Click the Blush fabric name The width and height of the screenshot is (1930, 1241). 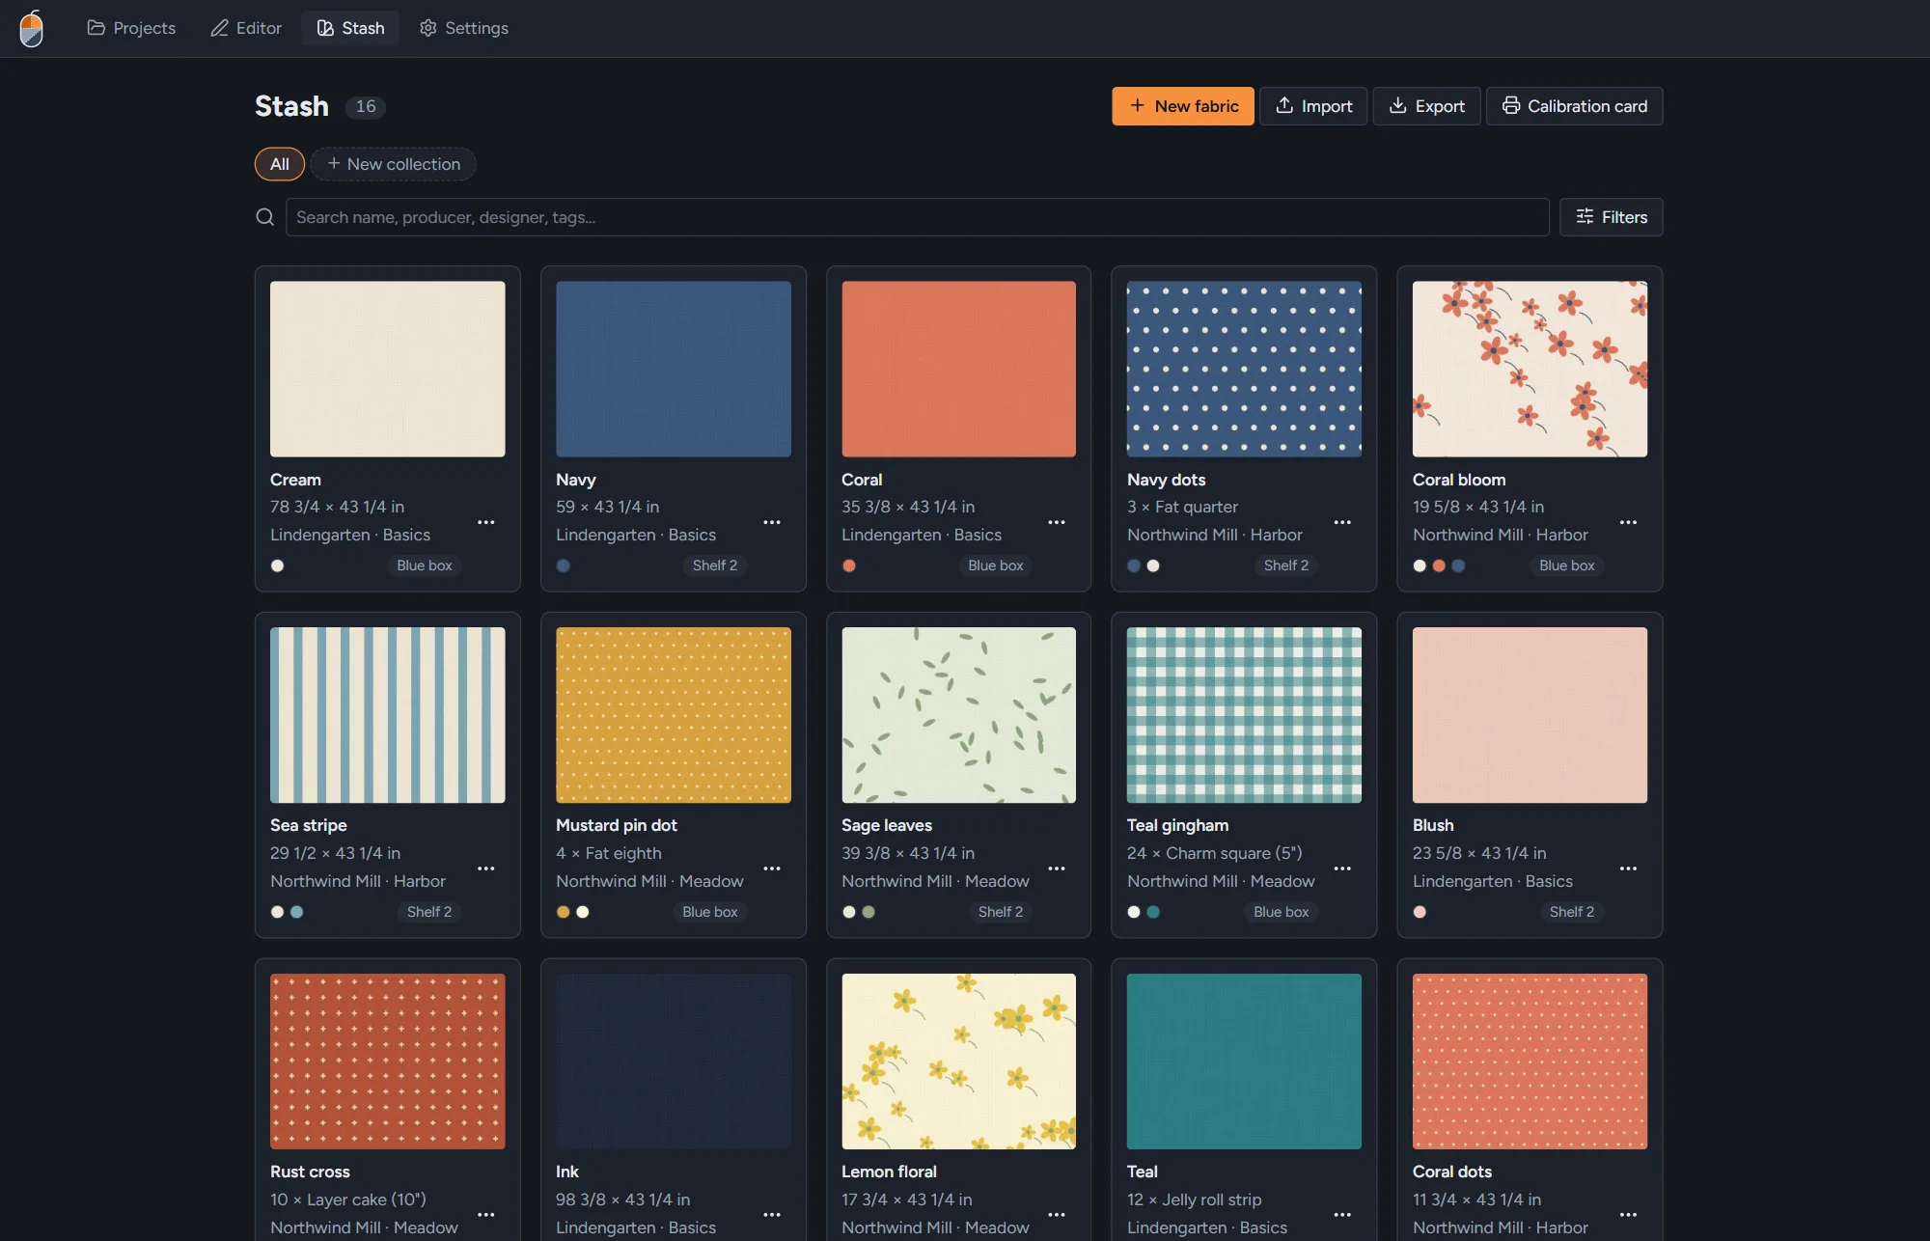[1433, 825]
